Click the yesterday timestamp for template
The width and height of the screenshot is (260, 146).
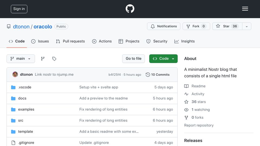(165, 132)
